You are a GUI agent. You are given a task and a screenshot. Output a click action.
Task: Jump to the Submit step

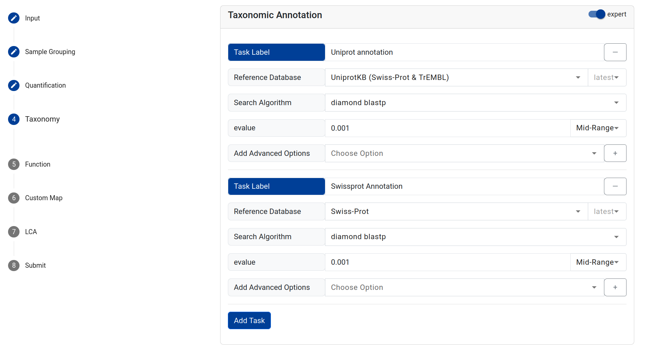pos(35,265)
